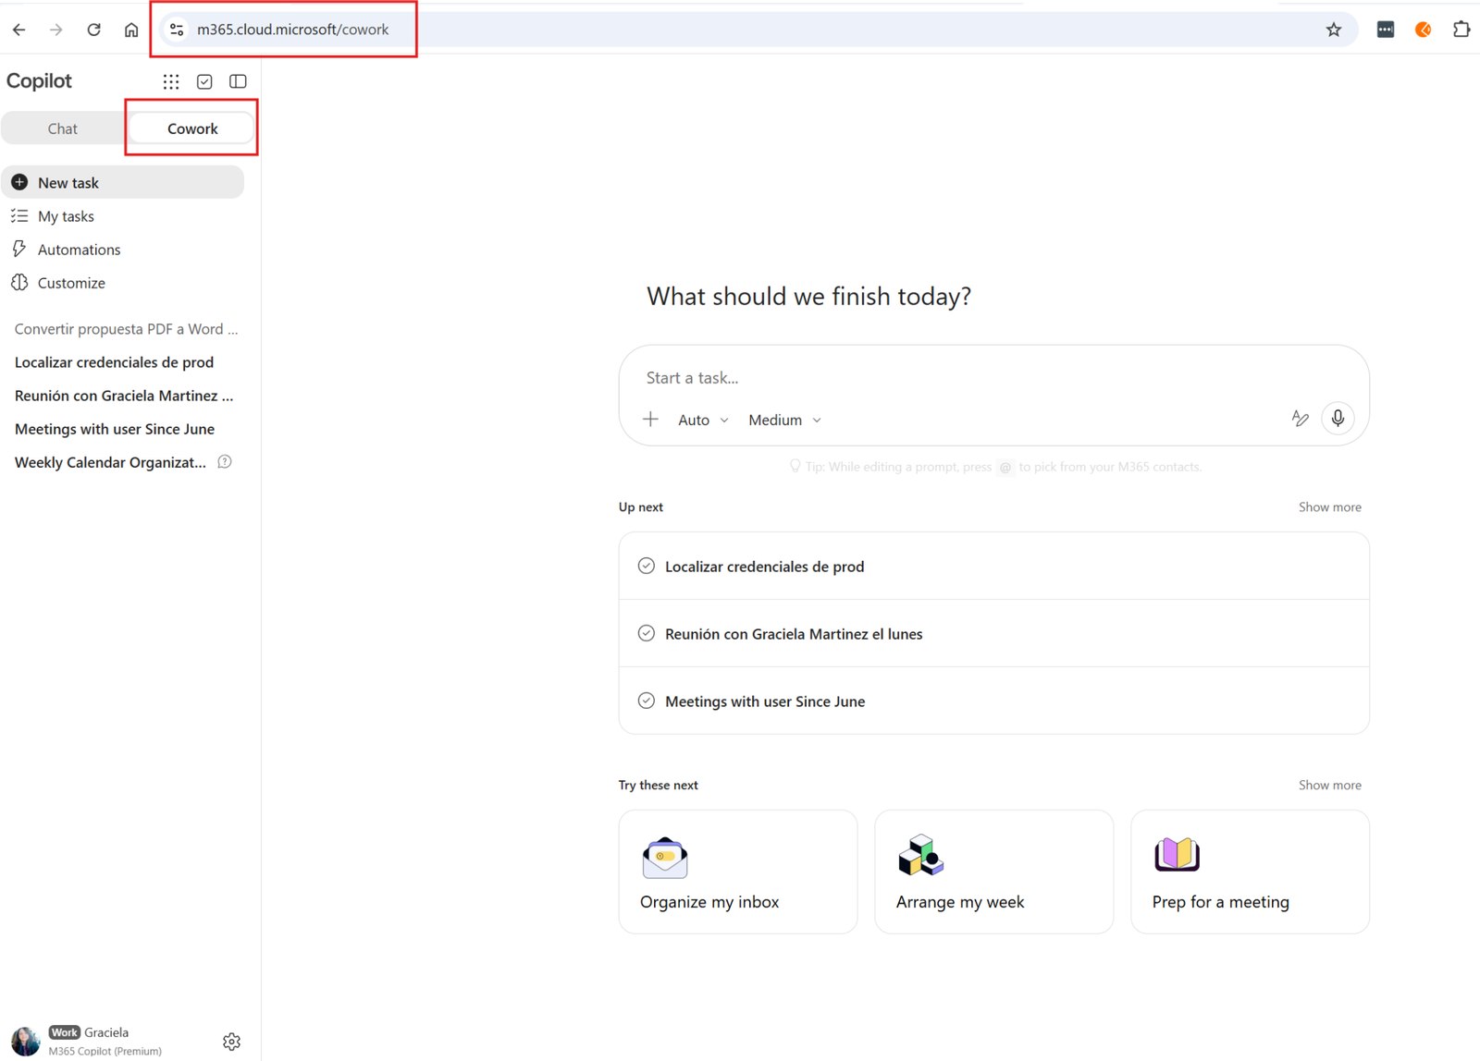The height and width of the screenshot is (1061, 1480).
Task: Click the microphone voice input button
Action: pos(1338,419)
